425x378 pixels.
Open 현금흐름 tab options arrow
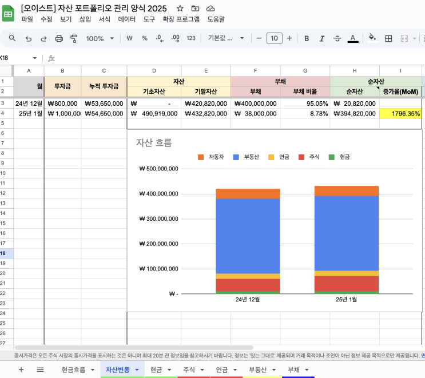coord(93,370)
